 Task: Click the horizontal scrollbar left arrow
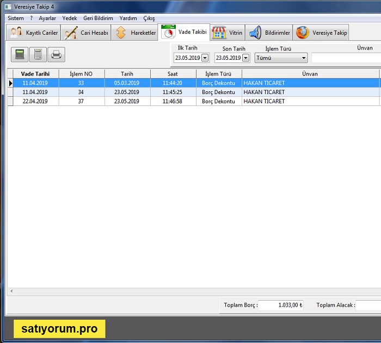(11, 291)
